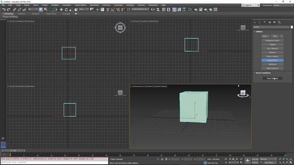Image resolution: width=294 pixels, height=165 pixels.
Task: Click the Go to End playback button
Action: [x=241, y=159]
